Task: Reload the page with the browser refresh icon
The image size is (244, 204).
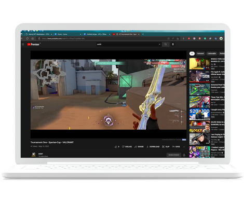Action: pyautogui.click(x=27, y=38)
